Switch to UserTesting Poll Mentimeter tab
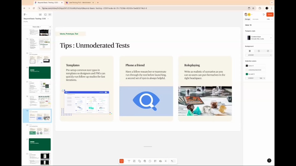This screenshot has width=296, height=166. click(x=79, y=3)
